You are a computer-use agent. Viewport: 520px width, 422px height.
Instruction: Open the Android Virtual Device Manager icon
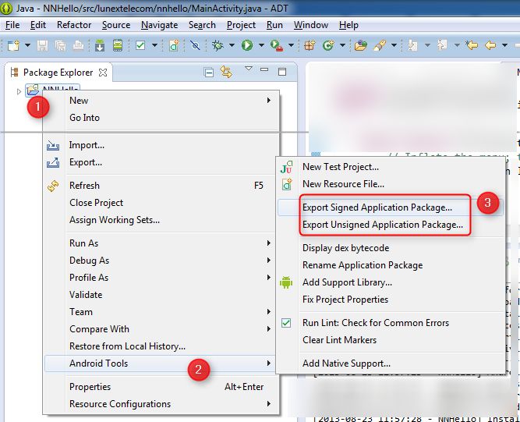[118, 45]
